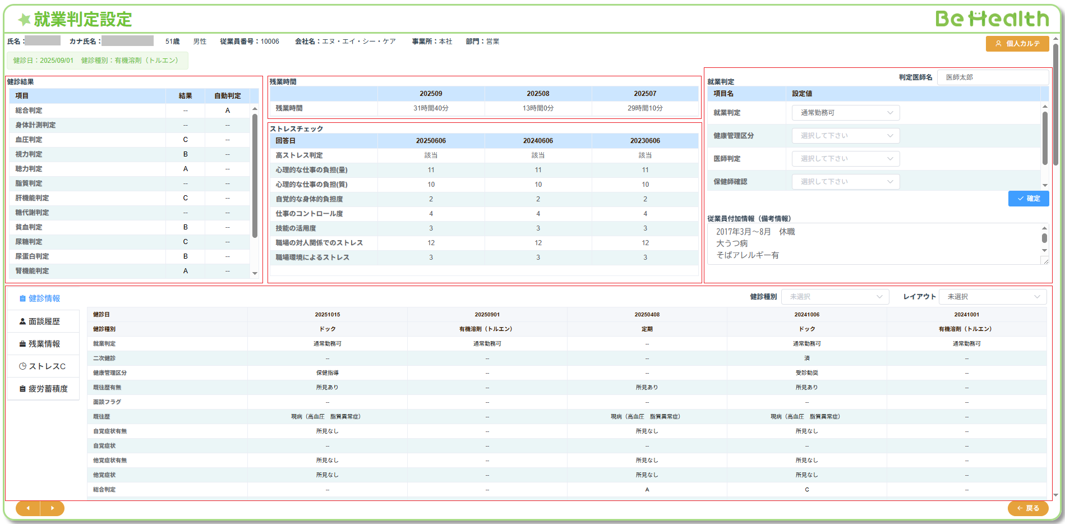
Task: Open the 個人カルテ personal chart
Action: click(1017, 44)
